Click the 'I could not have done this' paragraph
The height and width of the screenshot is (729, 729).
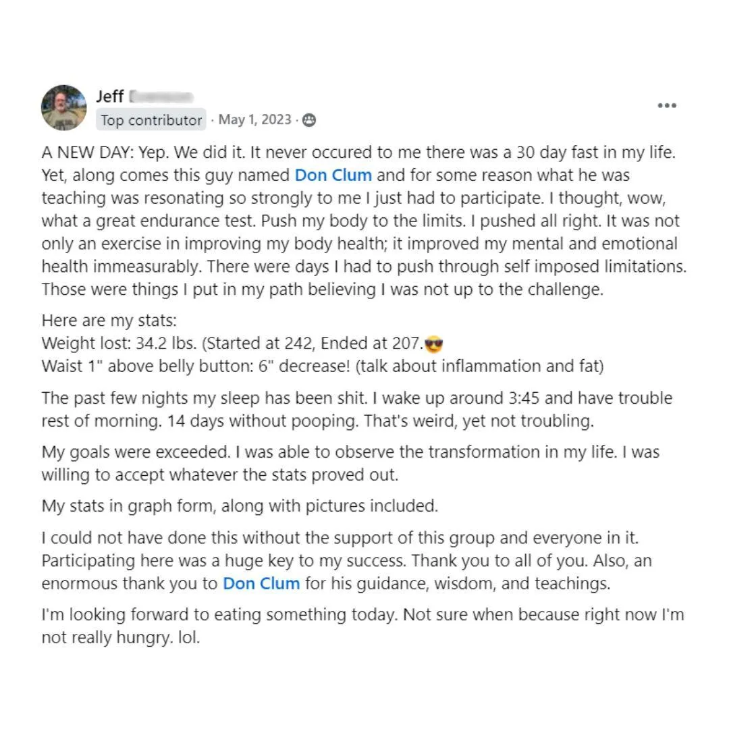pos(347,561)
